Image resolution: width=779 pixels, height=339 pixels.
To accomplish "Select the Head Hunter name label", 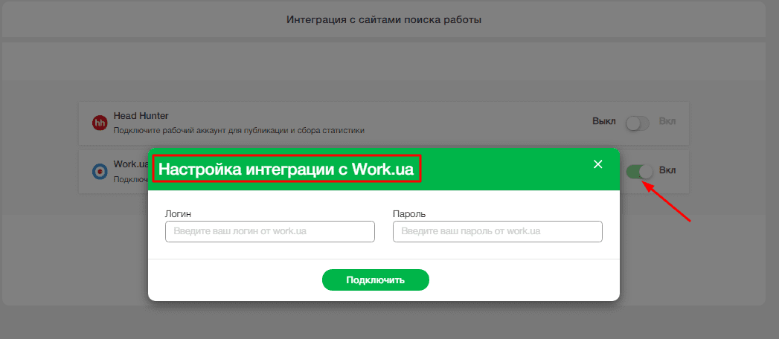I will tap(141, 116).
